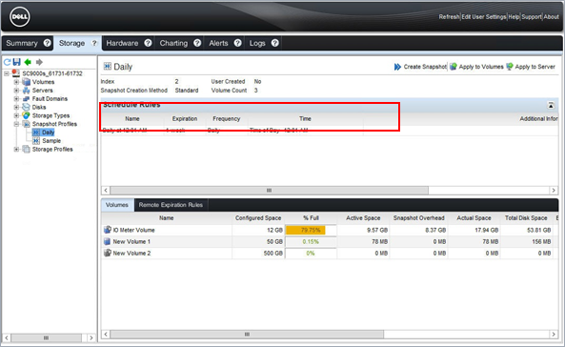Click the Disks icon in tree

[x=27, y=107]
